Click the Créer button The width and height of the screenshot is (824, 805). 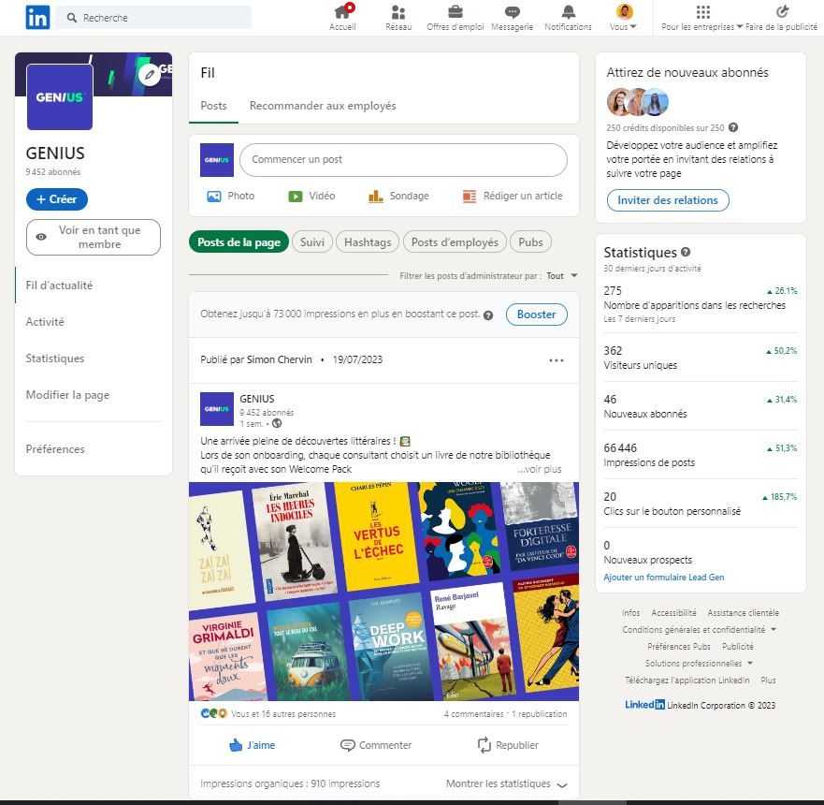click(57, 199)
